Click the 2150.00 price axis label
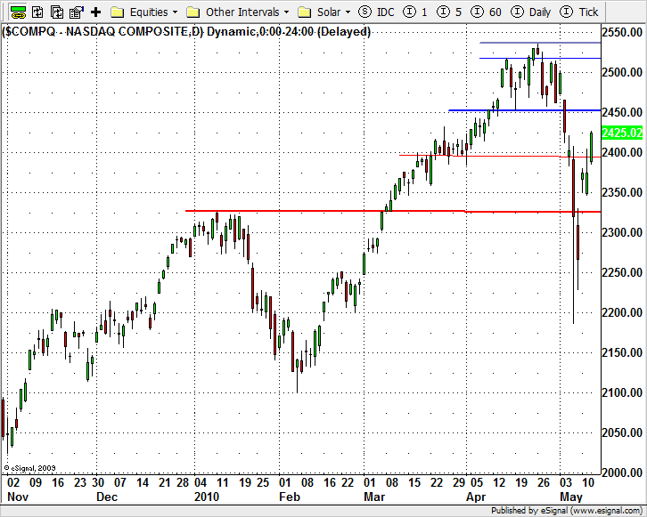 pos(622,352)
